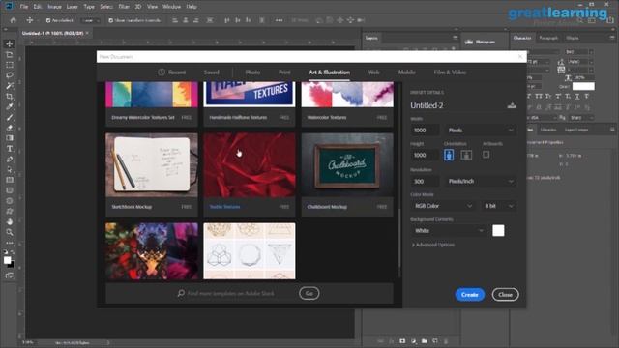Open the Layers panel menu icon
The width and height of the screenshot is (619, 348).
pos(455,38)
